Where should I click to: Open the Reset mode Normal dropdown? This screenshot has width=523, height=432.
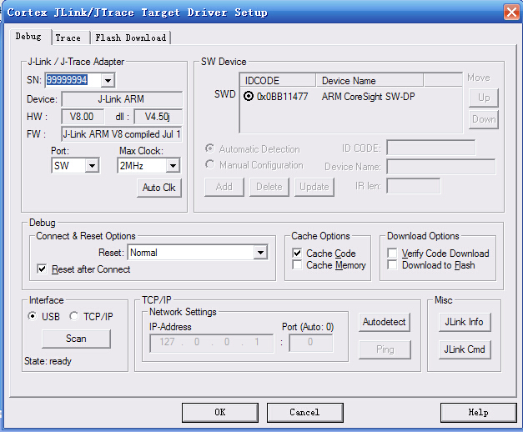click(260, 253)
